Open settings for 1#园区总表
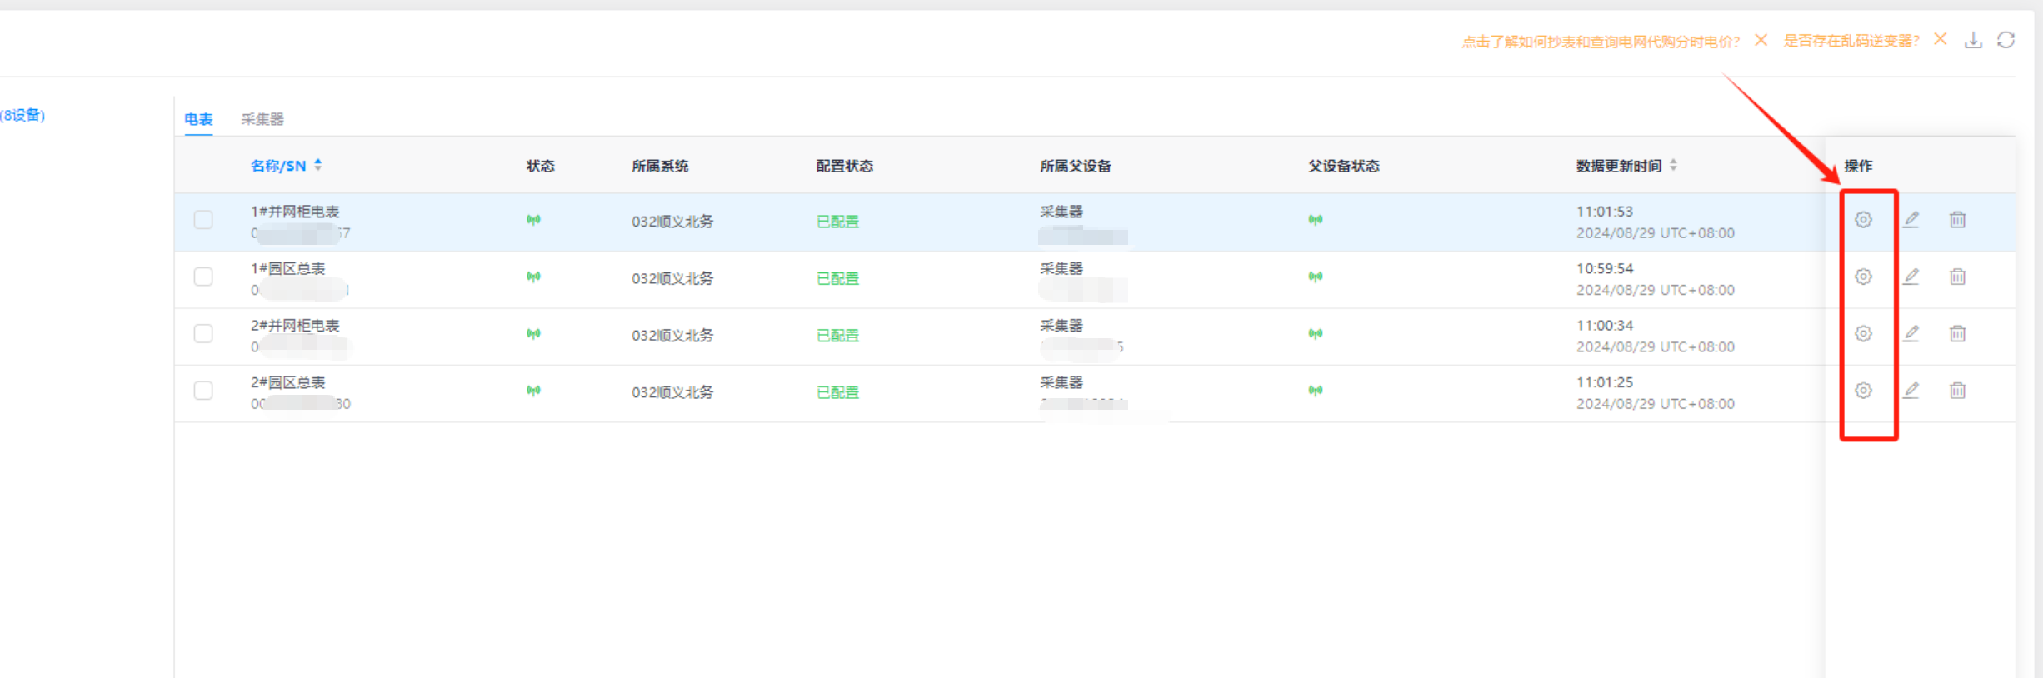Image resolution: width=2043 pixels, height=678 pixels. click(x=1863, y=277)
